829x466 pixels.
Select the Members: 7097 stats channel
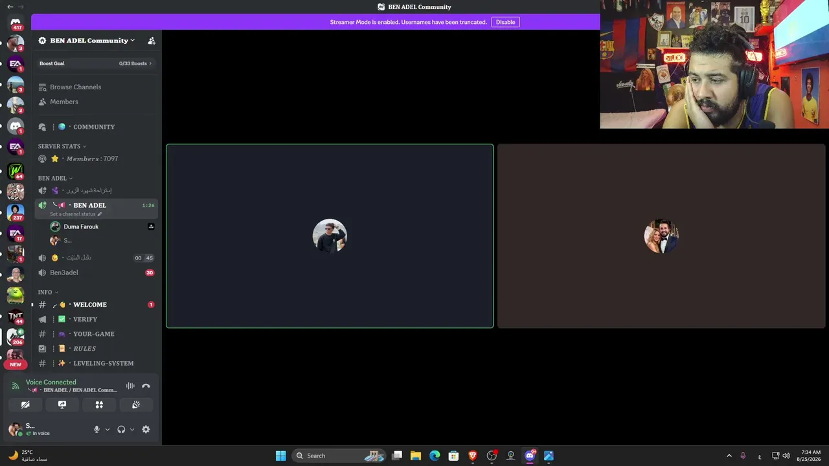coord(96,159)
